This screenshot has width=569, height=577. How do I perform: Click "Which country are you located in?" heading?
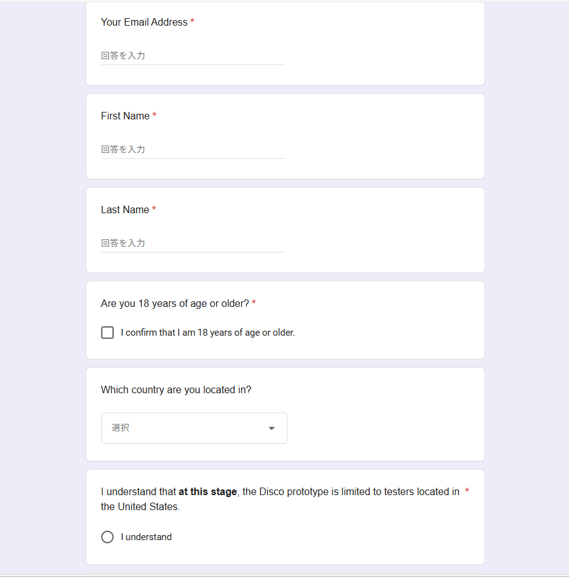coord(176,389)
